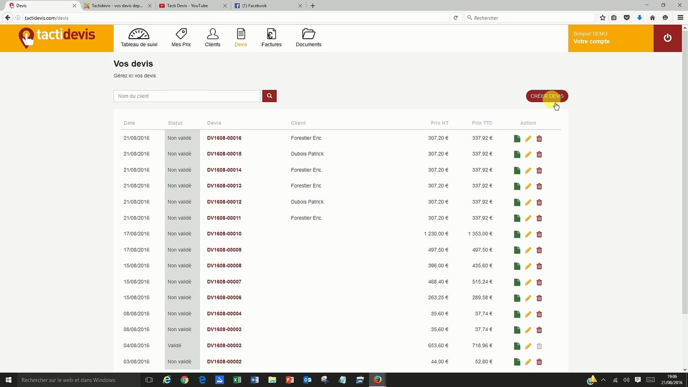
Task: Open the Tableau de suivi dashboard
Action: click(x=139, y=38)
